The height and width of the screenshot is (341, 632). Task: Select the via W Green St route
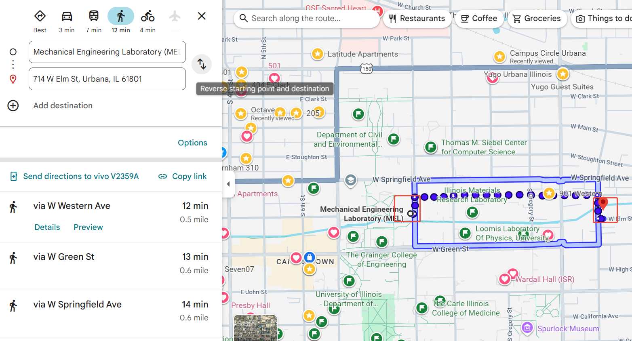(x=64, y=257)
